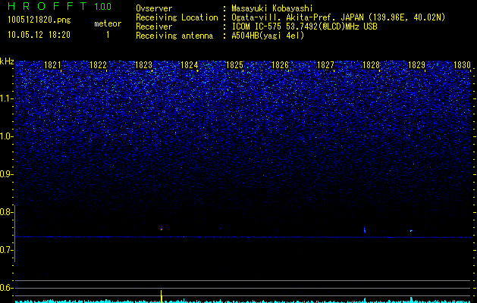Click the Receiving Location field label
477x303 pixels.
pyautogui.click(x=177, y=17)
